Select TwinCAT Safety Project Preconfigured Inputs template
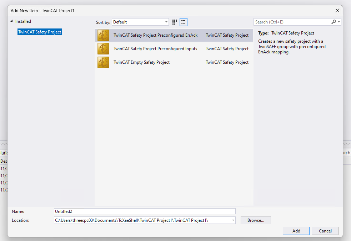This screenshot has height=241, width=351. [x=174, y=49]
